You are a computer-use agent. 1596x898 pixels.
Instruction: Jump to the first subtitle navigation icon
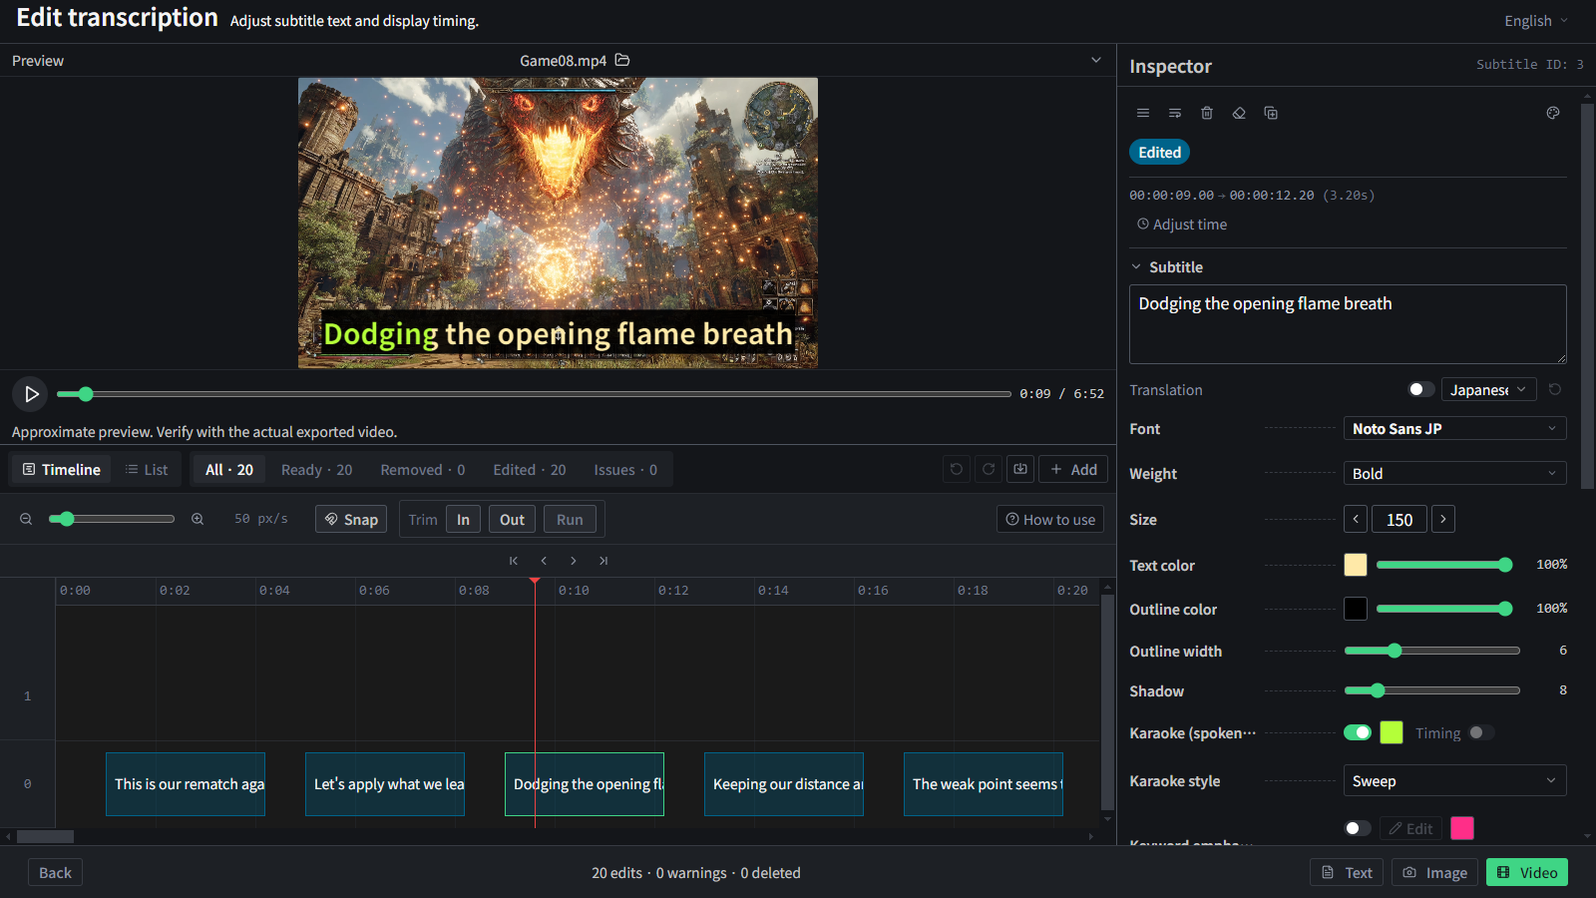tap(514, 561)
